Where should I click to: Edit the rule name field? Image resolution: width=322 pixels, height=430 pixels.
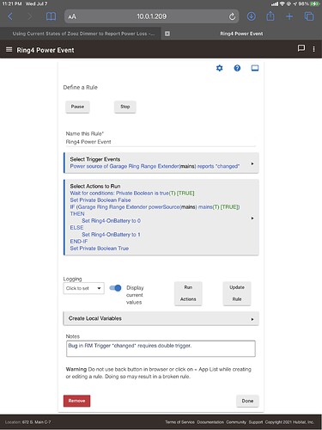pos(161,142)
